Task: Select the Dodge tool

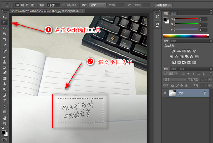Action: (5, 89)
